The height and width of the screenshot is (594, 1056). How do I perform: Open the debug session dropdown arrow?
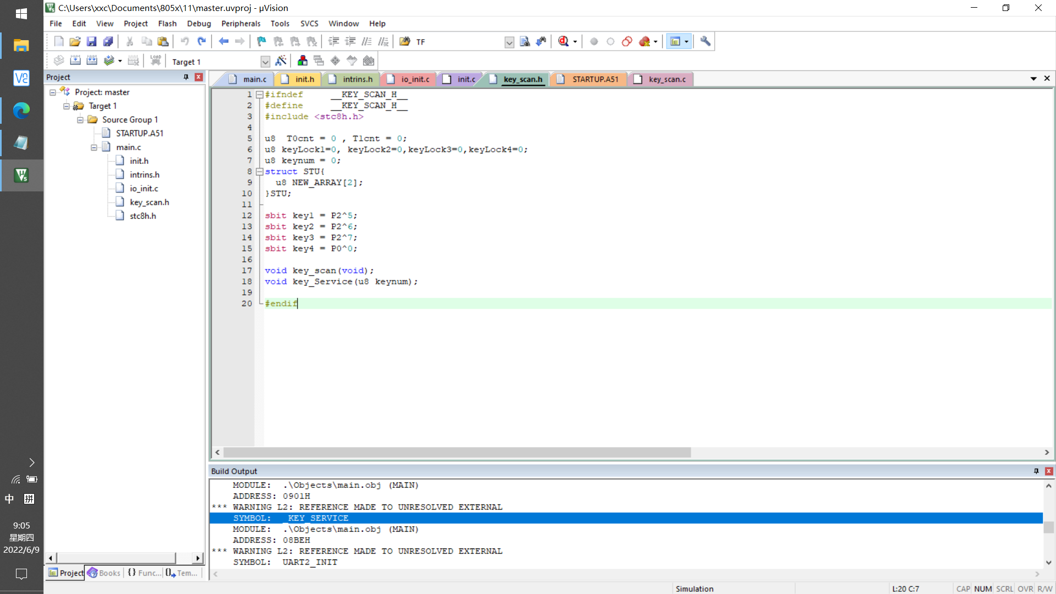point(575,42)
